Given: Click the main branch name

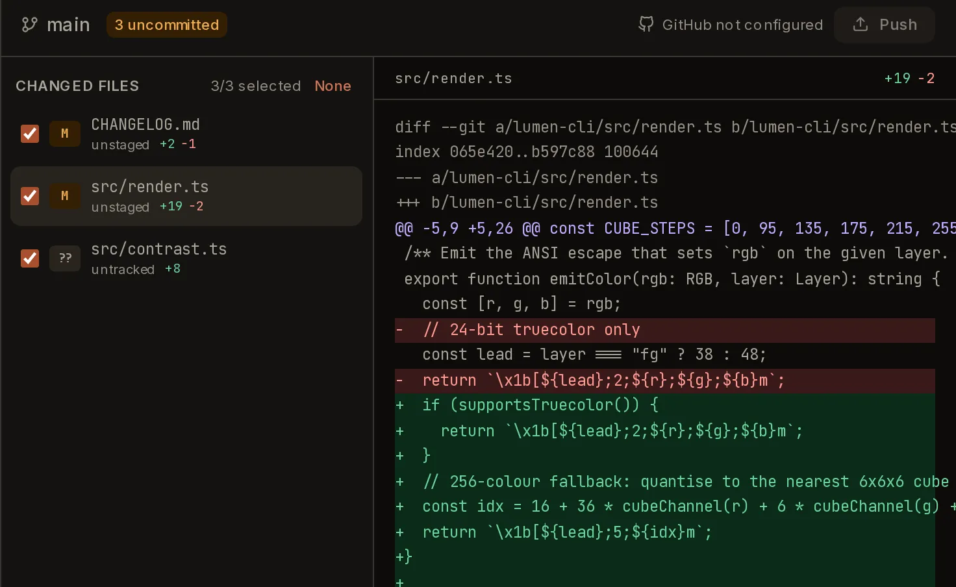Looking at the screenshot, I should 68,25.
